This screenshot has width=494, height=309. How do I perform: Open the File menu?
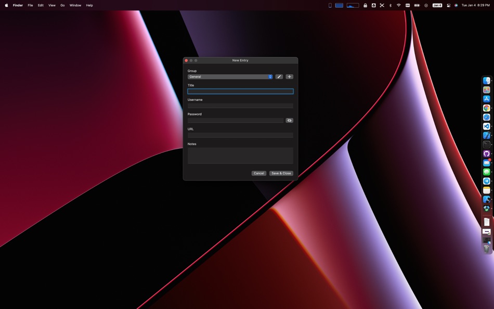(x=30, y=5)
